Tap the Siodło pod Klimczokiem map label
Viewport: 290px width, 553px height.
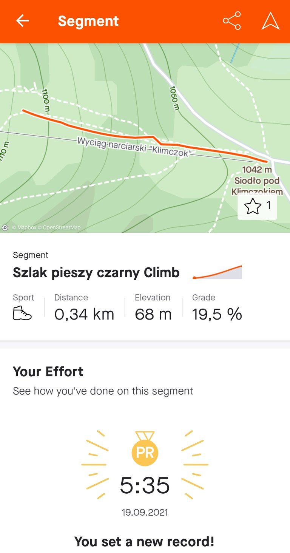click(257, 181)
